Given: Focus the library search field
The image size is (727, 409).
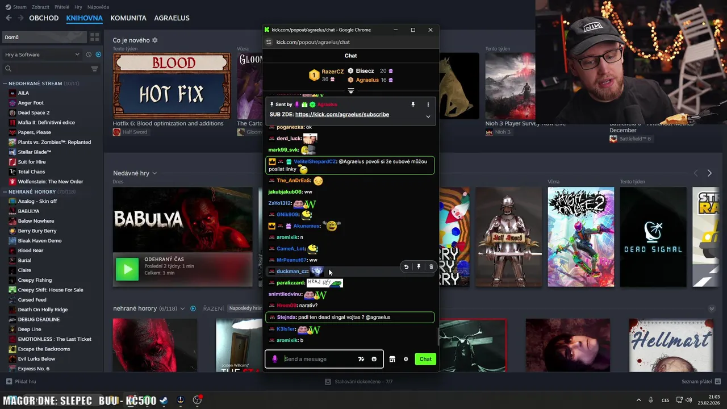Looking at the screenshot, I should point(45,69).
